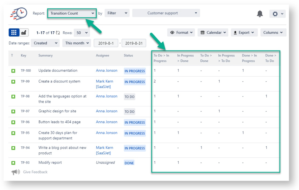
Task: Open the settings gear menu
Action: [277, 14]
